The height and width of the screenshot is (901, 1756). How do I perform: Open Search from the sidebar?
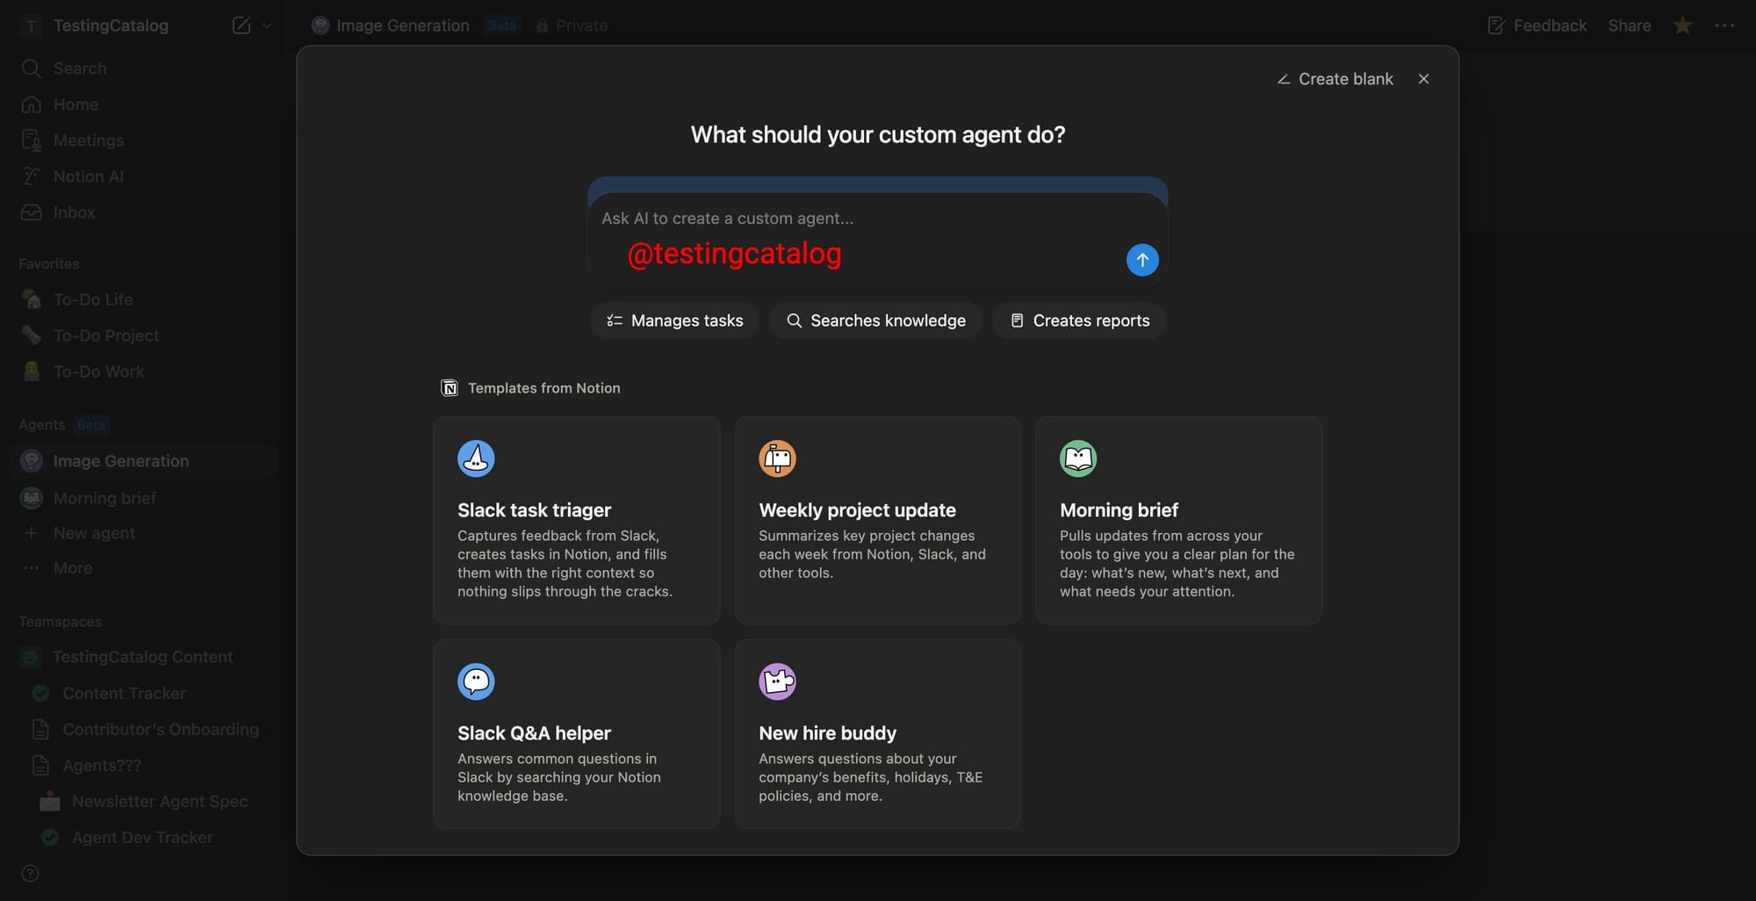point(79,68)
